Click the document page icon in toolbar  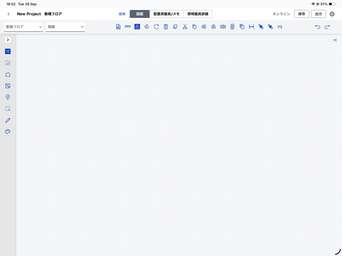(118, 27)
